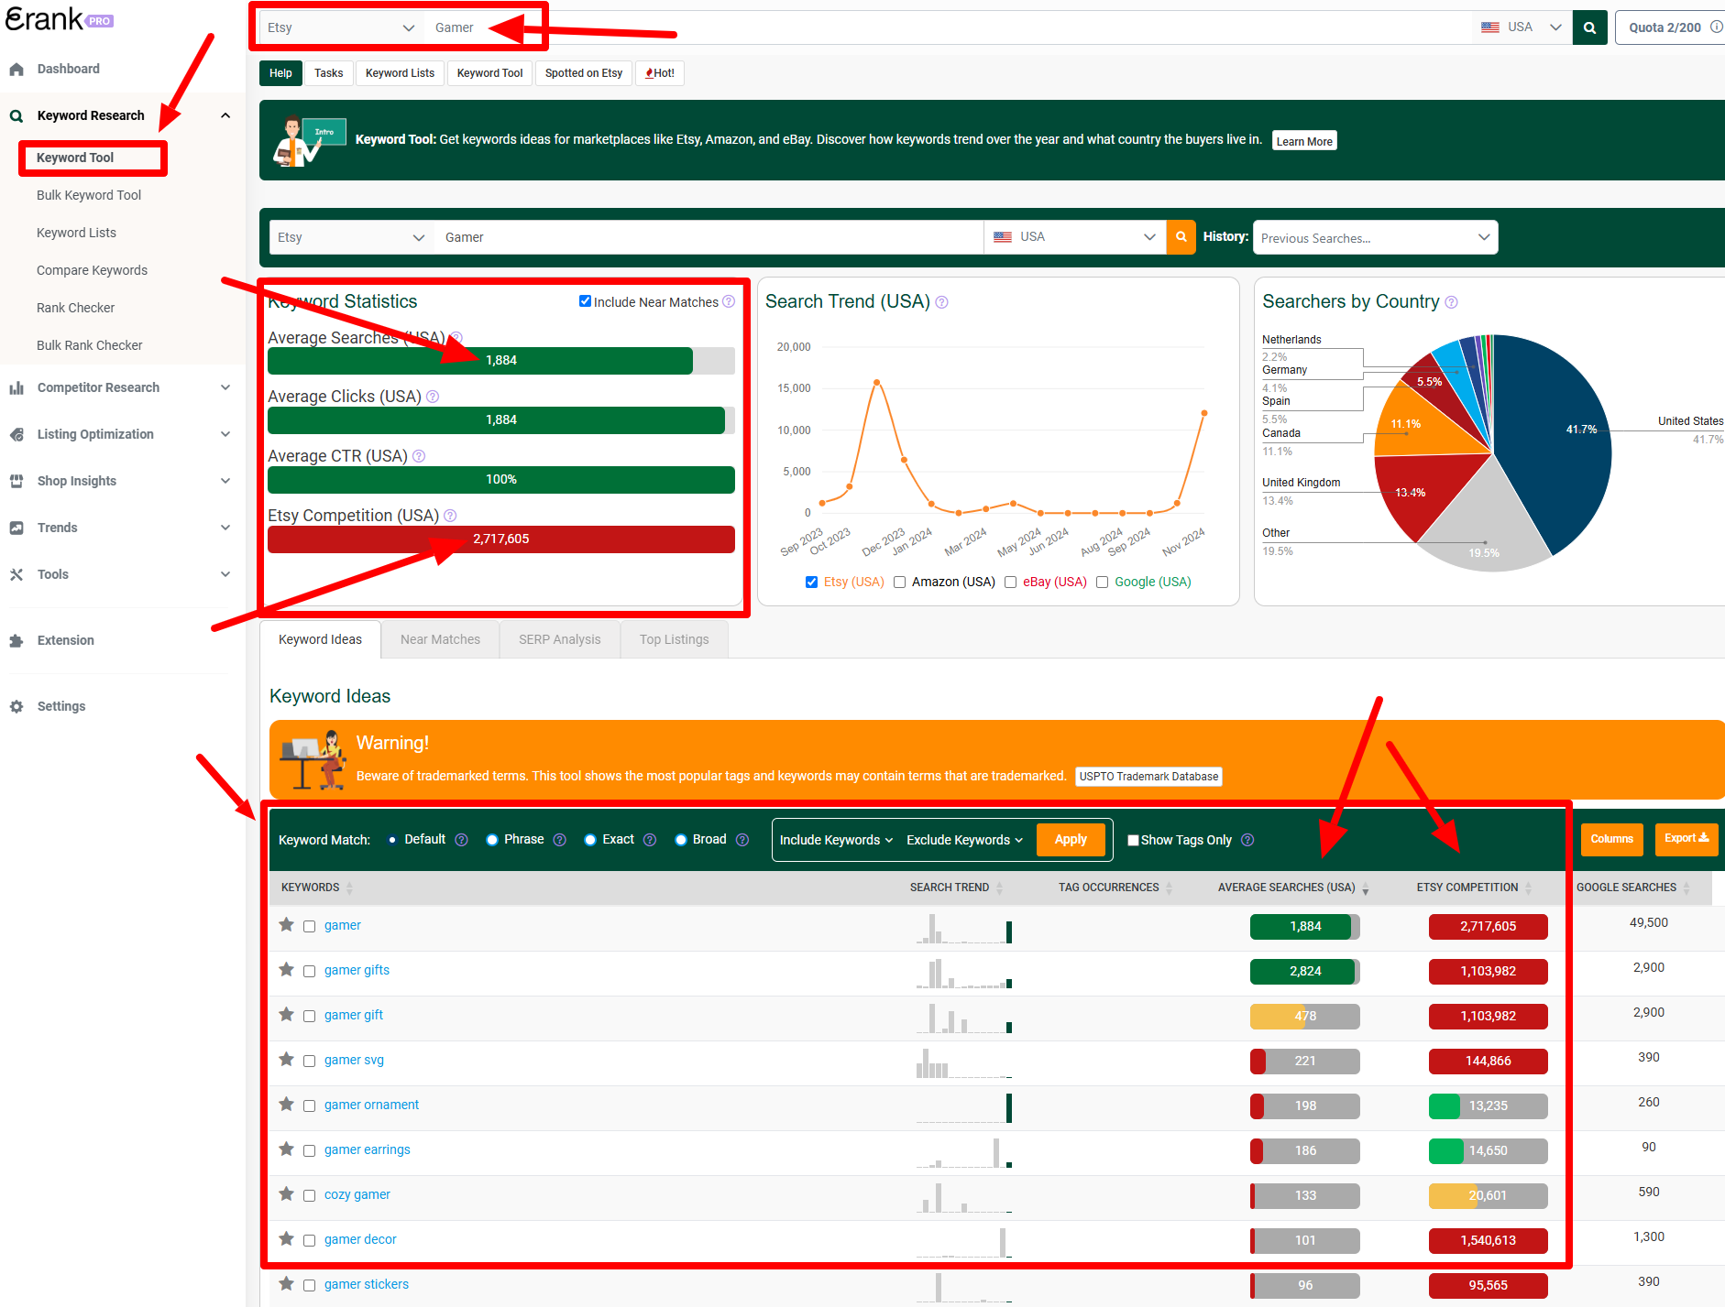Image resolution: width=1725 pixels, height=1307 pixels.
Task: Open Previous Searches history dropdown
Action: click(x=1375, y=237)
